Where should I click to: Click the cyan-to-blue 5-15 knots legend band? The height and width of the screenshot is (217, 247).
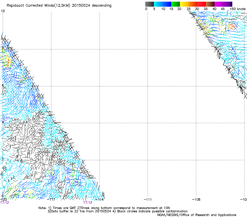click(x=163, y=4)
